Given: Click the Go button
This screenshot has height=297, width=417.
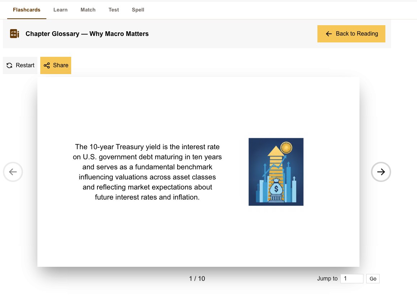Looking at the screenshot, I should (373, 279).
